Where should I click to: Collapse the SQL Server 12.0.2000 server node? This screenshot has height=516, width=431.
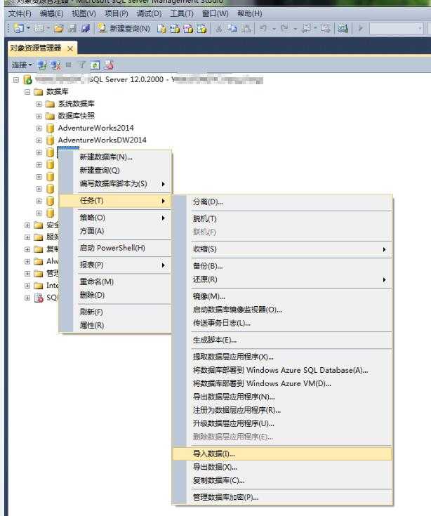[15, 79]
